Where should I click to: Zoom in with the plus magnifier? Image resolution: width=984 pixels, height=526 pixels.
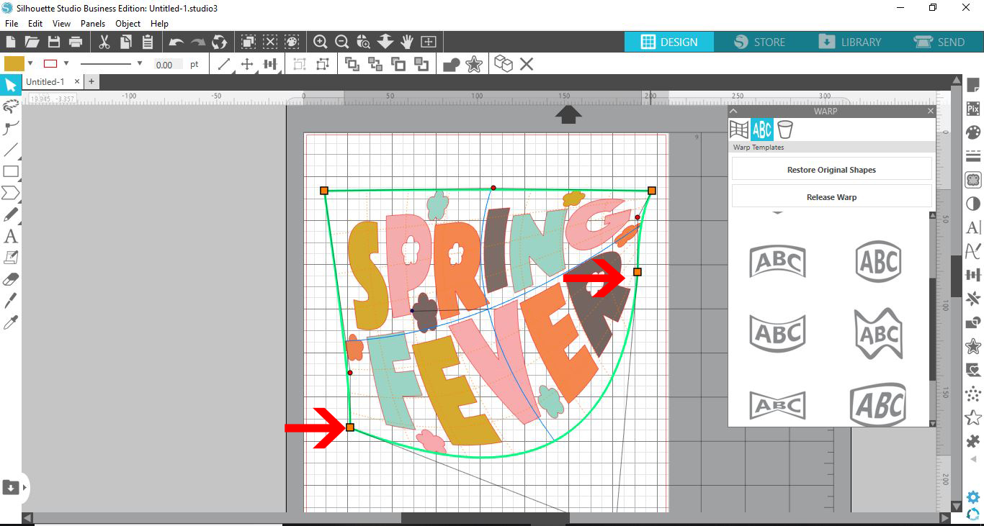tap(321, 42)
